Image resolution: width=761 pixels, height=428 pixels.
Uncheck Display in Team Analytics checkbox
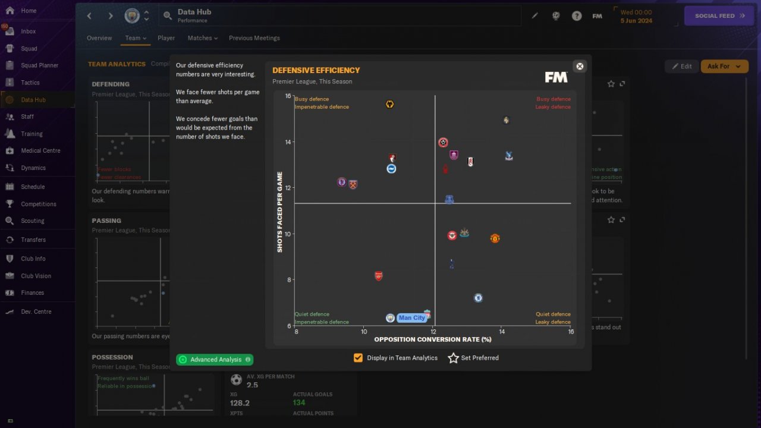click(x=358, y=358)
